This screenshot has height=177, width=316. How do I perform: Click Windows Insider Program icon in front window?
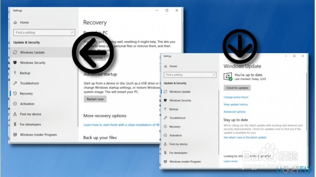pos(165,161)
